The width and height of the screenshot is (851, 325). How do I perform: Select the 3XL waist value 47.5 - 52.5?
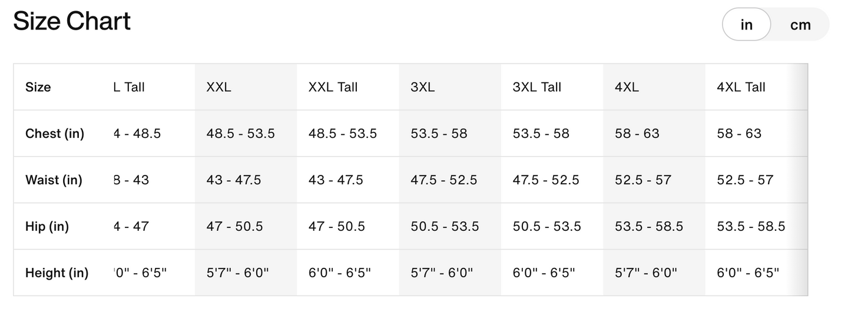tap(443, 180)
